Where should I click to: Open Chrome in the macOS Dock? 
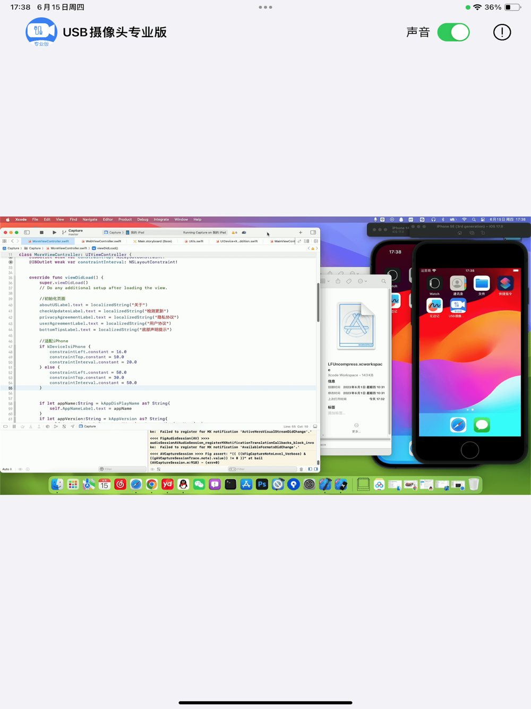coord(151,484)
